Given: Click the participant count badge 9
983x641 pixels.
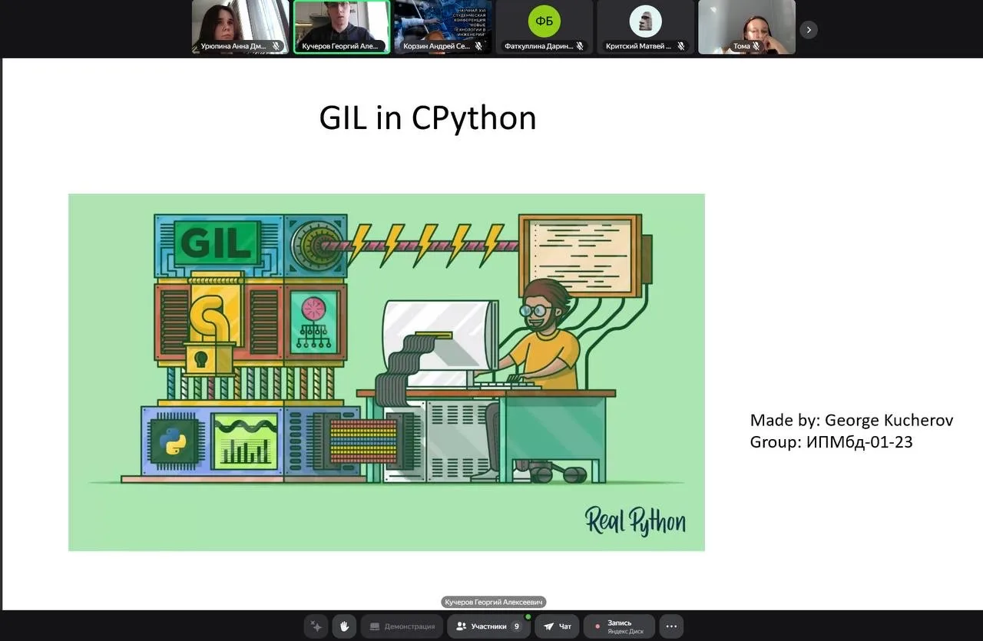Looking at the screenshot, I should pos(516,626).
